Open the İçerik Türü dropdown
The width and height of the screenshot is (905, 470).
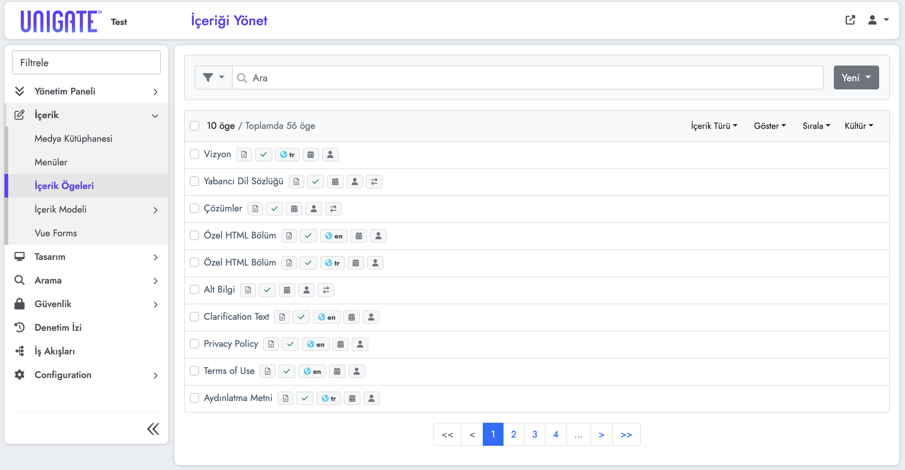click(714, 126)
